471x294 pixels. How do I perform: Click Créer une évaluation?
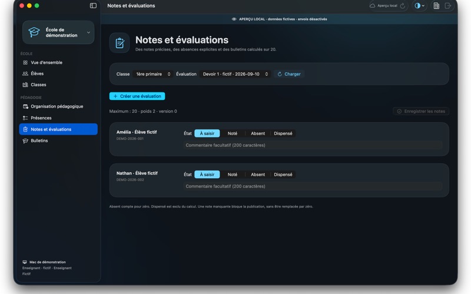coord(137,96)
